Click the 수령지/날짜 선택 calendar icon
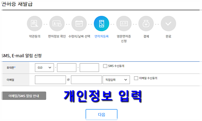Image resolution: width=202 pixels, height=121 pixels. [79, 23]
